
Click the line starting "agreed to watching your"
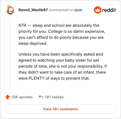tap(59, 60)
